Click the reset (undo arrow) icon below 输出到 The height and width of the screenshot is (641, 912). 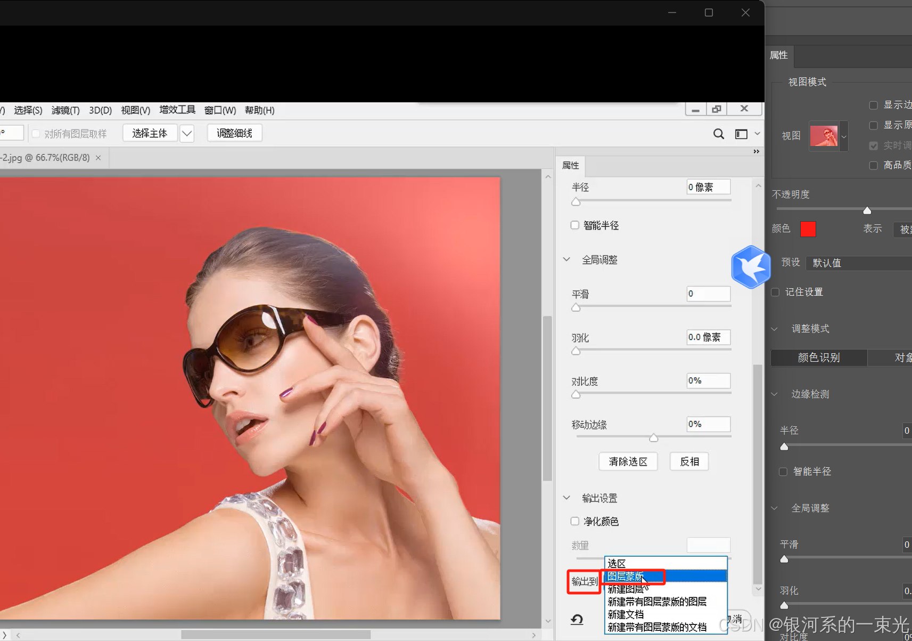coord(577,619)
